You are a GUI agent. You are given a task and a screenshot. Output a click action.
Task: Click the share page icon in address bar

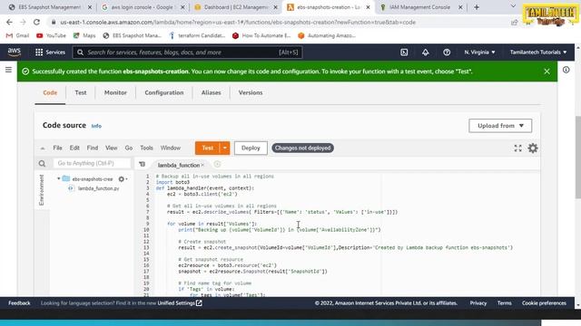pos(515,22)
